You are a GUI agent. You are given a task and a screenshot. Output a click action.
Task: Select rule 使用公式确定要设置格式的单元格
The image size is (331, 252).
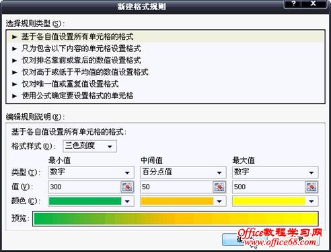tap(165, 96)
